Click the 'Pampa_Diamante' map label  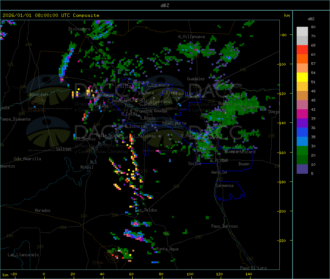(15, 119)
